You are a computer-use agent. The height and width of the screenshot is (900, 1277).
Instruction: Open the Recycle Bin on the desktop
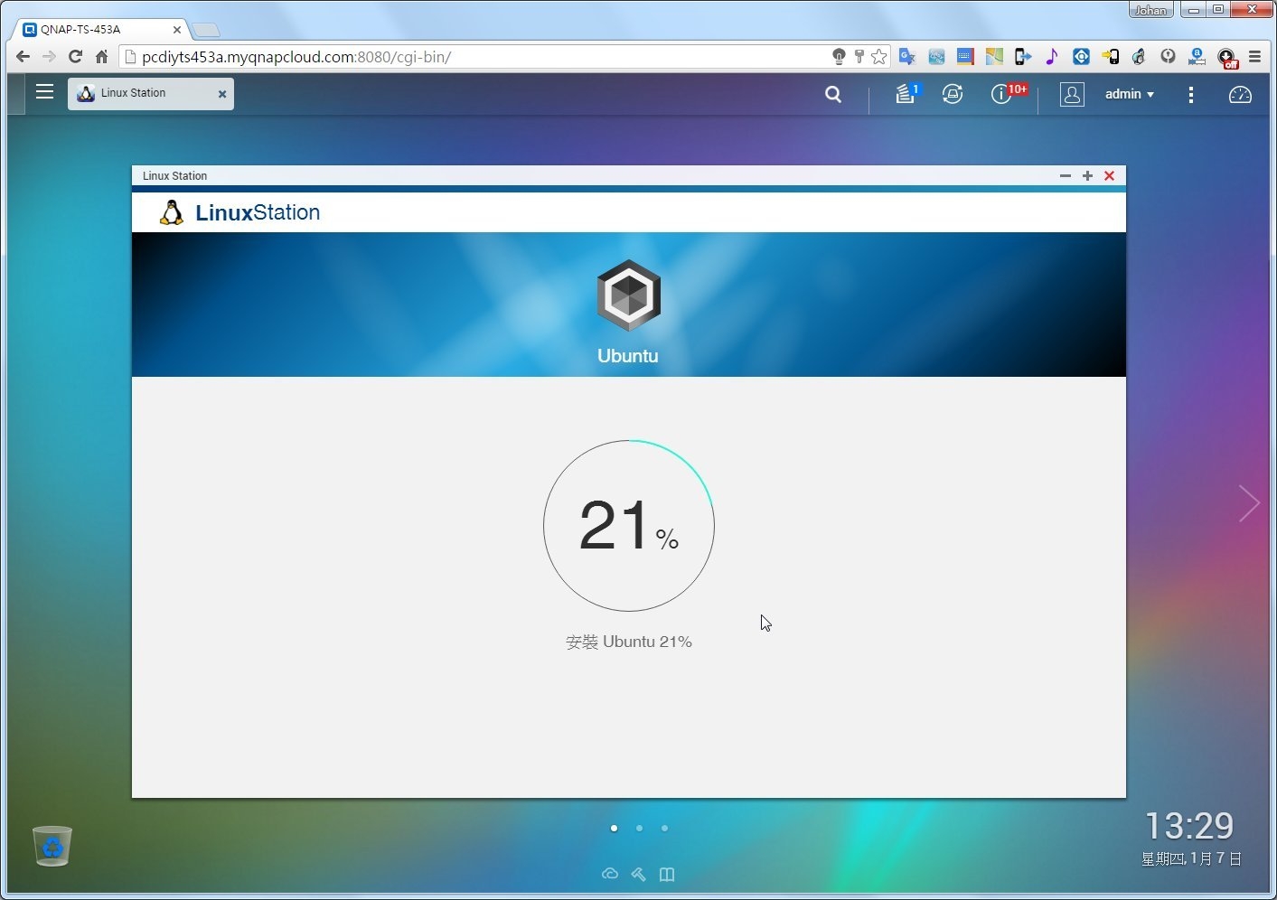pyautogui.click(x=52, y=847)
